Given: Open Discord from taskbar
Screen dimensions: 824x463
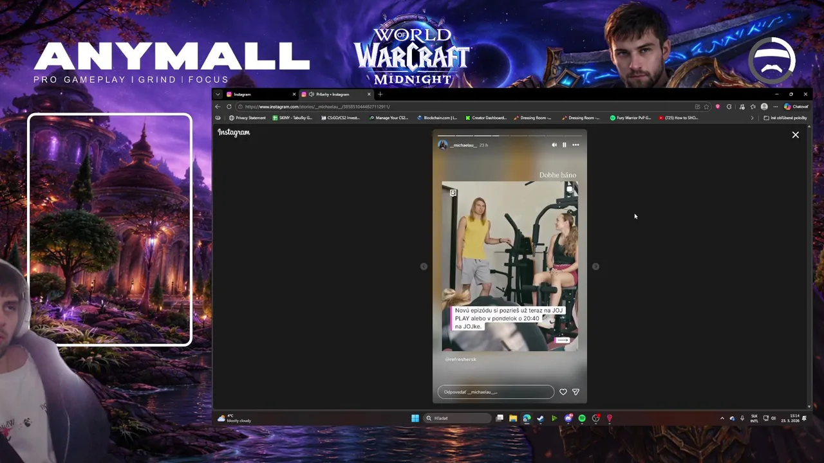Looking at the screenshot, I should tap(568, 418).
